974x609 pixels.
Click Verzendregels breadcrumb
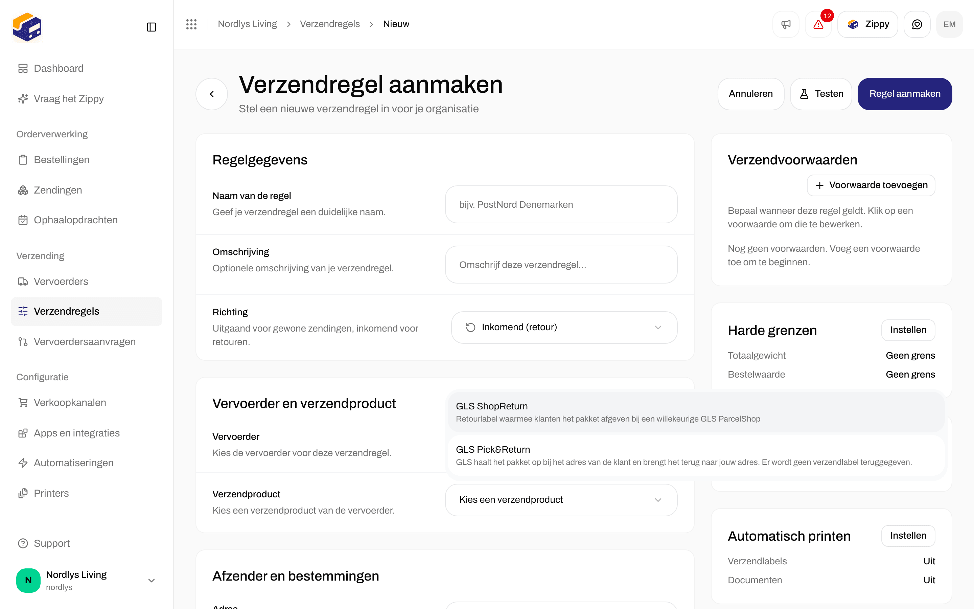(x=330, y=24)
